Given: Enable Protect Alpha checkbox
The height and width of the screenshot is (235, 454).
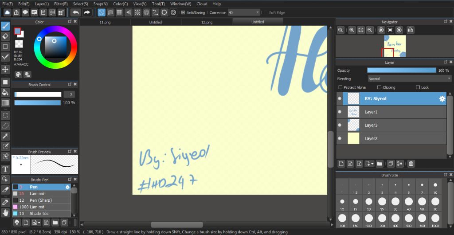Looking at the screenshot, I should (x=340, y=87).
